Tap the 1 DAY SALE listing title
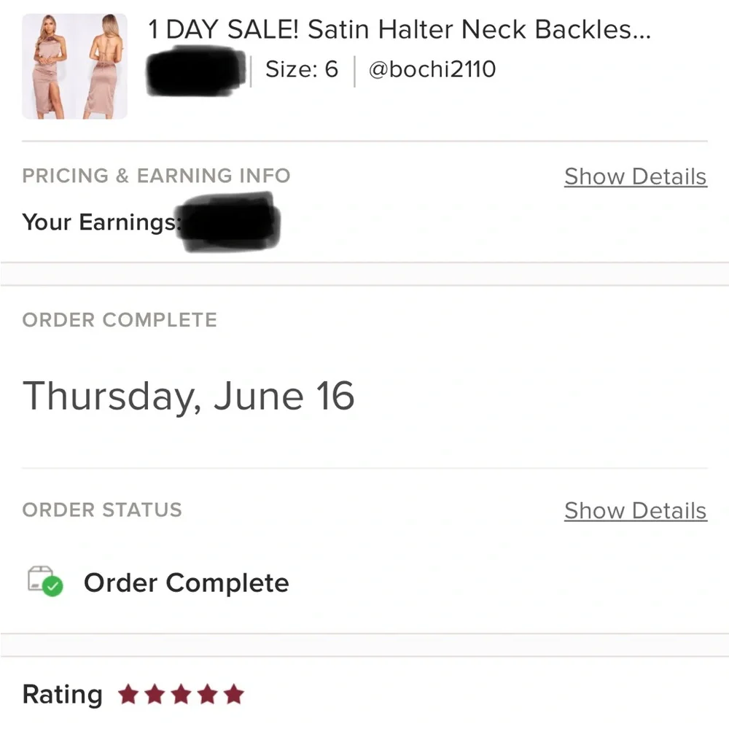Image resolution: width=729 pixels, height=729 pixels. click(x=399, y=30)
